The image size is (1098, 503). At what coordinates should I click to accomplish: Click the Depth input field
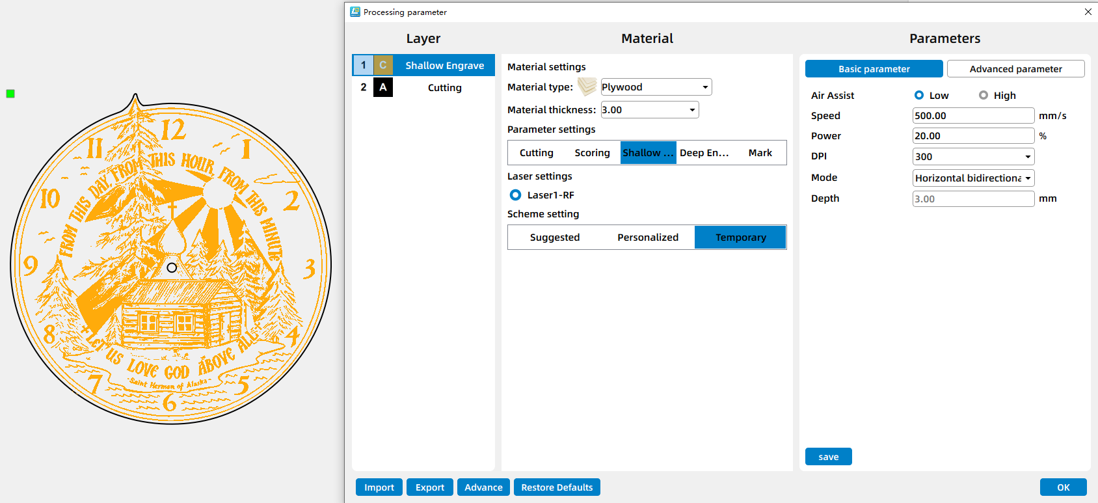(x=973, y=199)
